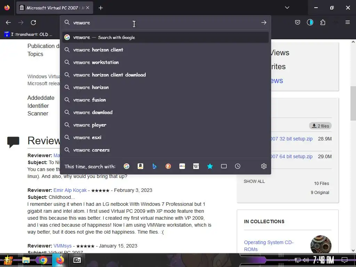Viewport: 356px width, 267px height.
Task: Open search settings gear
Action: tap(264, 166)
